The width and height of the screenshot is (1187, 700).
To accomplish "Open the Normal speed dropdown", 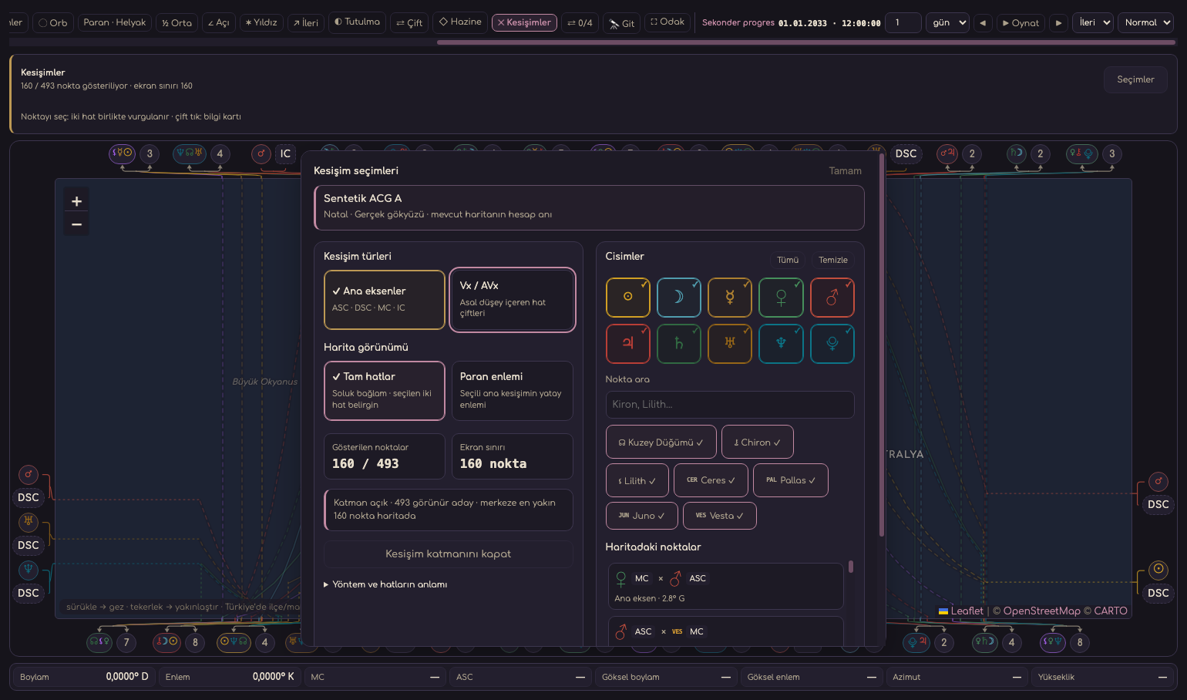I will click(x=1146, y=23).
